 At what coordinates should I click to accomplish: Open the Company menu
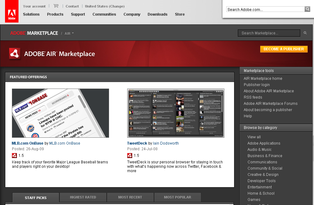[132, 14]
